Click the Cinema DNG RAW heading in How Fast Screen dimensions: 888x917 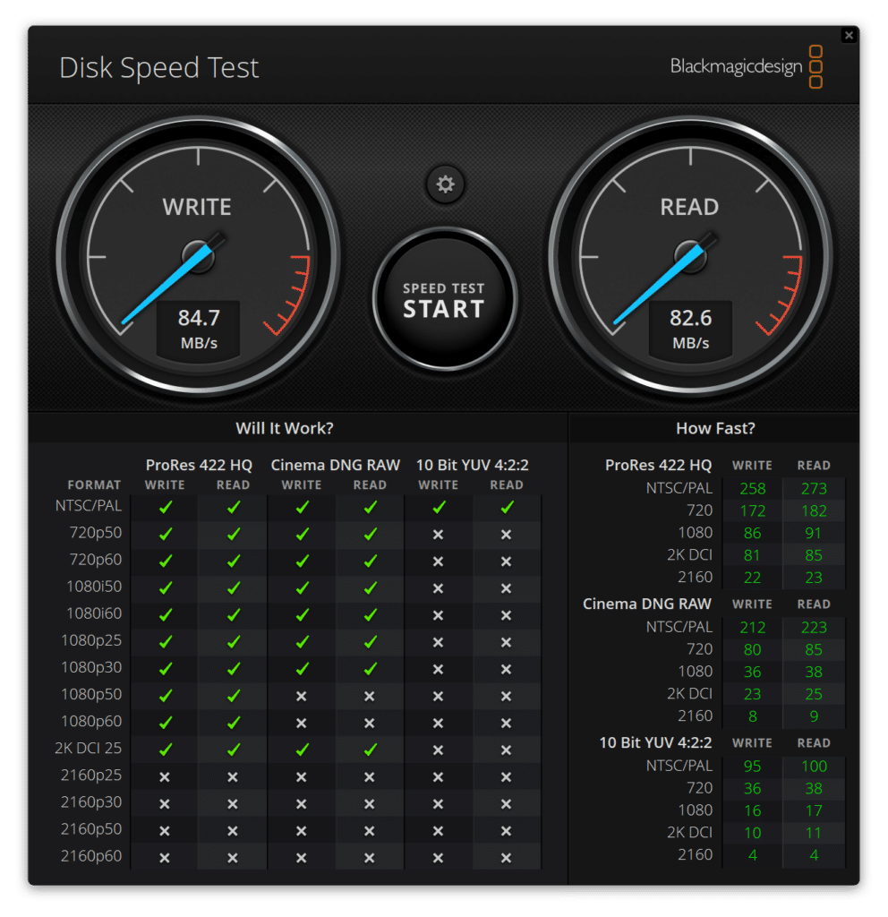tap(647, 604)
